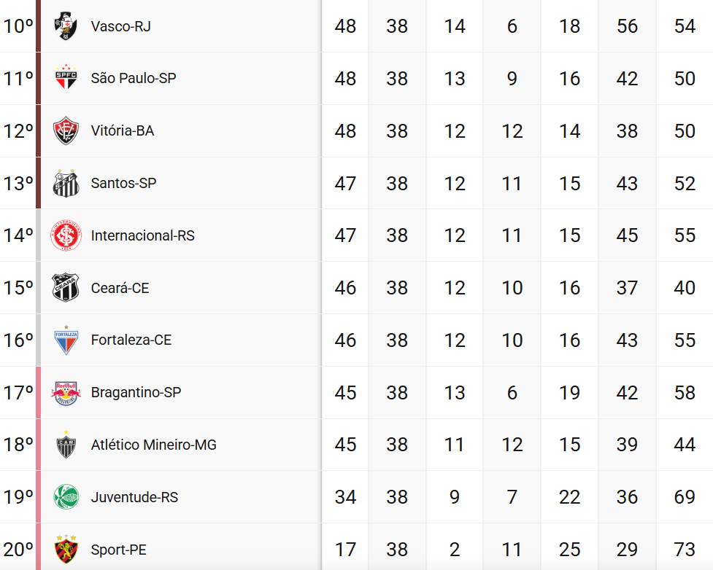Open the Vasco-RJ team name link
This screenshot has width=713, height=570.
coord(120,26)
